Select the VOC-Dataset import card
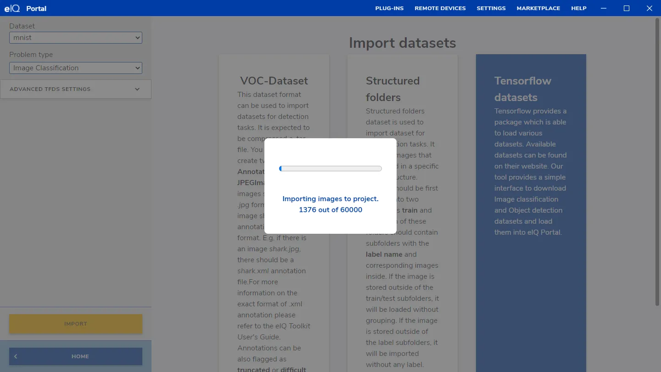The width and height of the screenshot is (661, 372). click(x=274, y=81)
